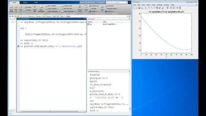Image resolution: width=206 pixels, height=116 pixels.
Task: Select Pan hand tool in Figure toolbar
Action: tap(154, 8)
